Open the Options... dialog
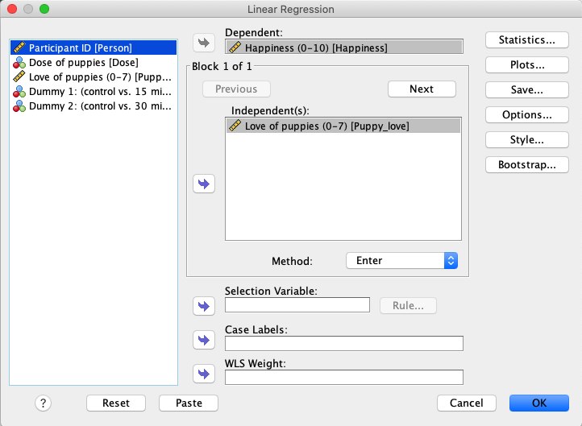 (526, 114)
